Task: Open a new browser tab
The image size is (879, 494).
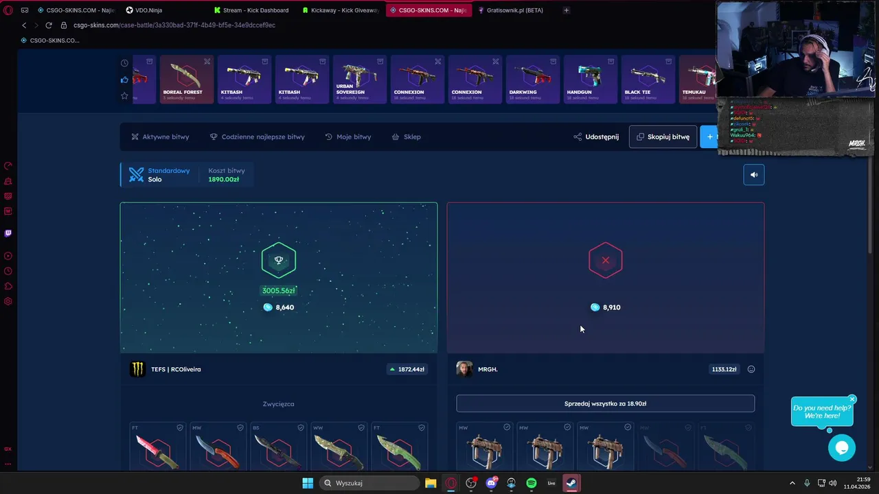Action: pyautogui.click(x=566, y=10)
